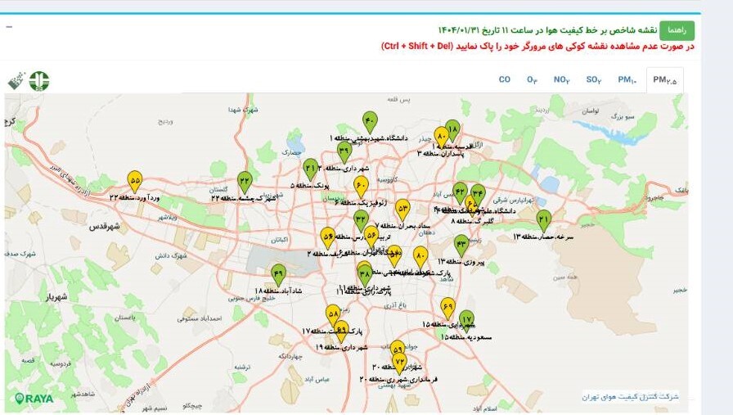Click green marker 43 at Piroozi region 13
Screen dimensions: 733x415
(461, 244)
